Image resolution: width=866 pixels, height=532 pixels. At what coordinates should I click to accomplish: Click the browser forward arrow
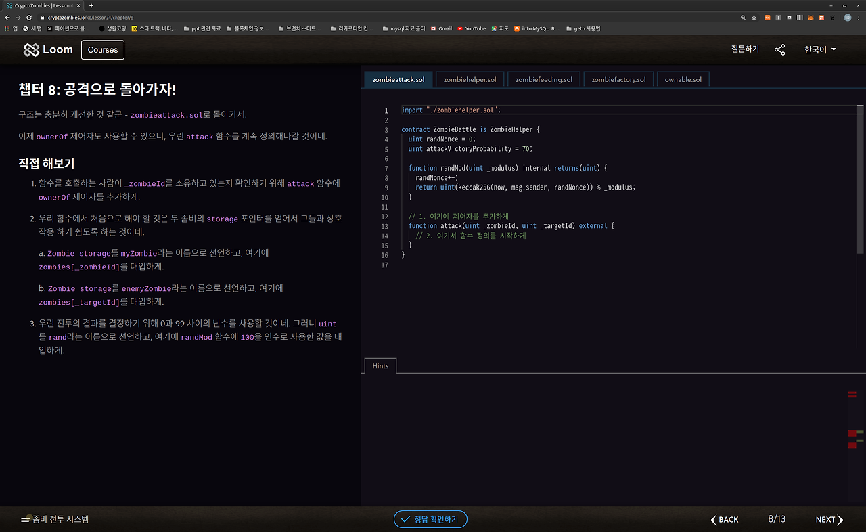[x=18, y=17]
